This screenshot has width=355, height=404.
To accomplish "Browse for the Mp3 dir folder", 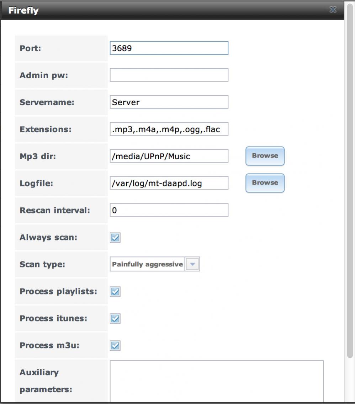I will 265,156.
